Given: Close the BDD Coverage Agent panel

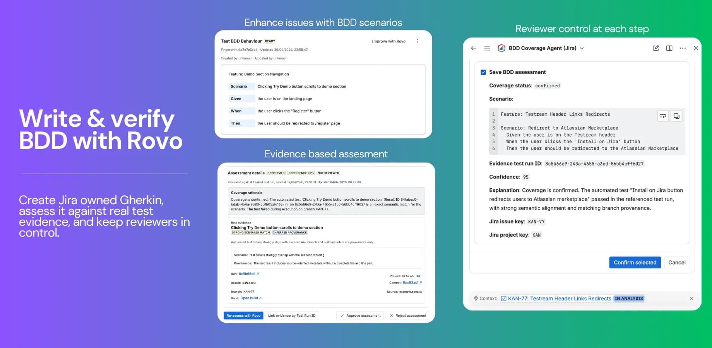Looking at the screenshot, I should click(696, 48).
